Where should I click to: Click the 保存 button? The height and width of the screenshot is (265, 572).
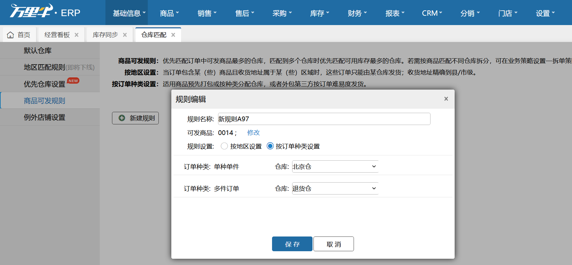tap(292, 244)
